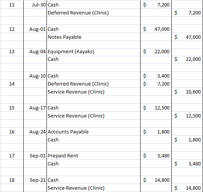The height and width of the screenshot is (192, 203).
Task: Select Service Revenue (Clinic) under Sep-21
Action: pyautogui.click(x=93, y=188)
